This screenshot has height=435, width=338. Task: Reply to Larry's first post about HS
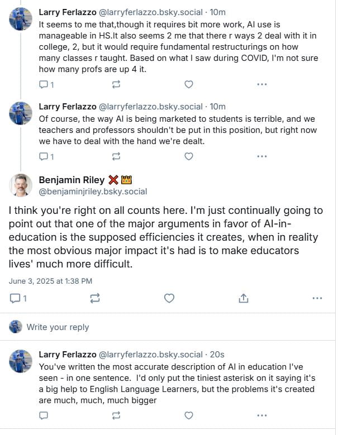[44, 84]
